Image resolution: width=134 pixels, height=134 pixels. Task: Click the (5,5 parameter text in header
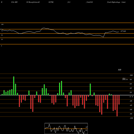[x=69, y=2]
